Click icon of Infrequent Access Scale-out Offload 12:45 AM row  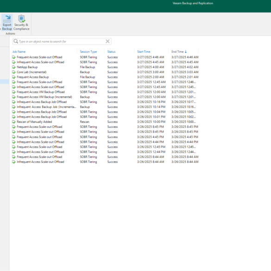click(14, 87)
